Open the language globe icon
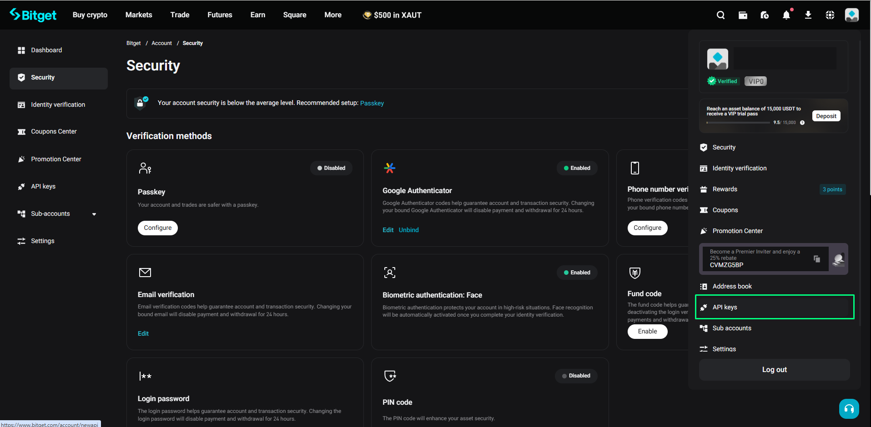The width and height of the screenshot is (871, 427). (830, 15)
